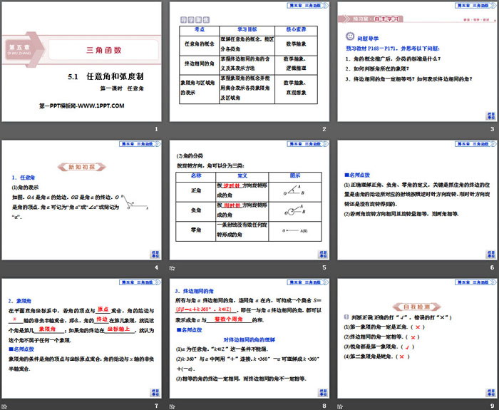Click the animation star icon under slide 8
The image size is (499, 410).
[173, 406]
